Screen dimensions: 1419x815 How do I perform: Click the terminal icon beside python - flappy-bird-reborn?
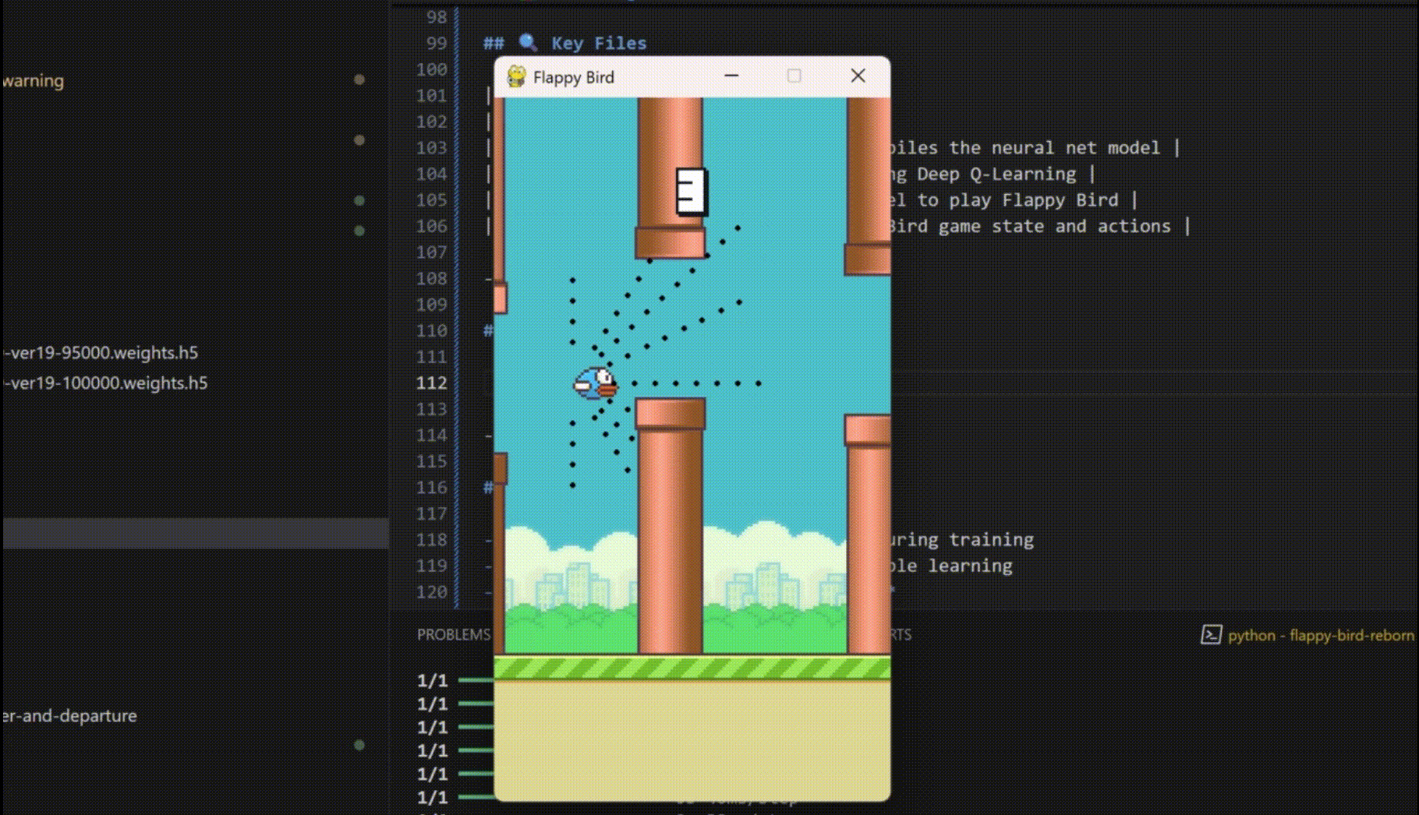click(x=1211, y=635)
